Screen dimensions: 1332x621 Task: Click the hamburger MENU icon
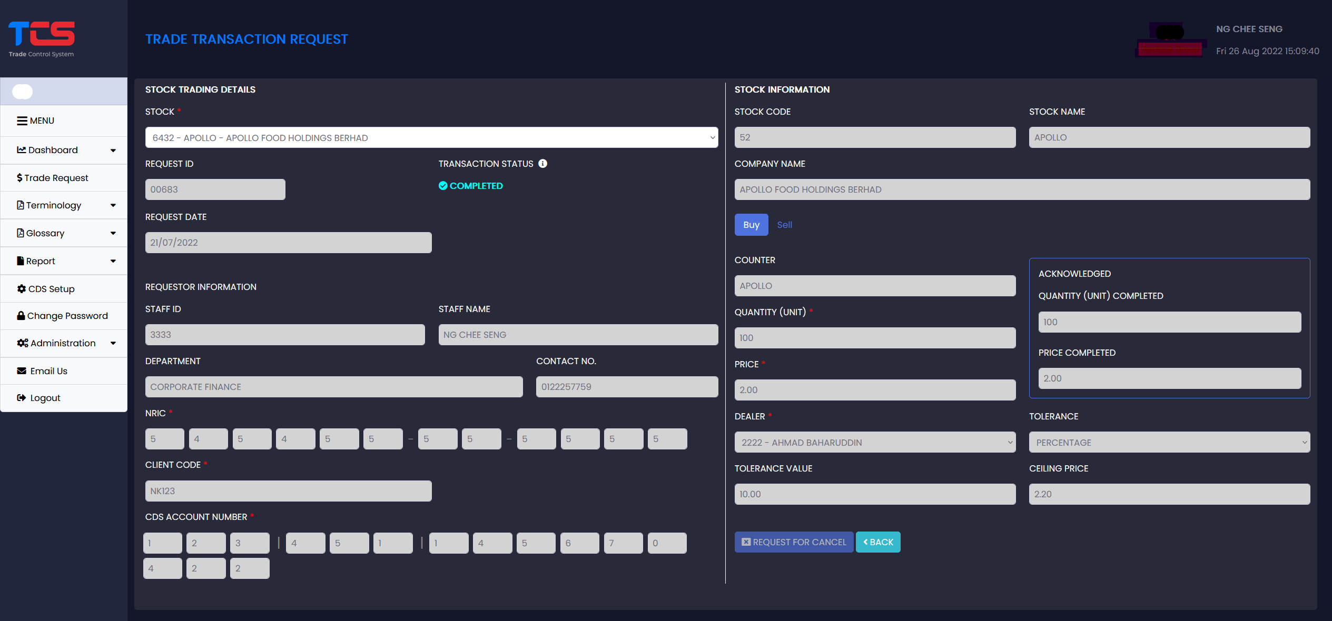coord(22,121)
